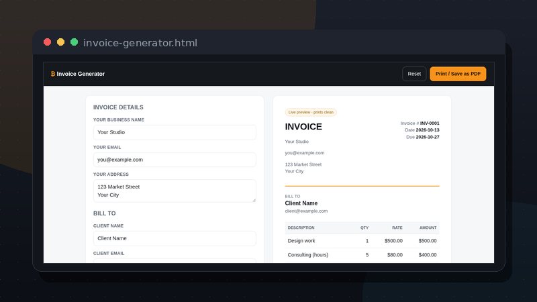This screenshot has width=537, height=302.
Task: Click the INVOICE heading in preview
Action: [303, 127]
